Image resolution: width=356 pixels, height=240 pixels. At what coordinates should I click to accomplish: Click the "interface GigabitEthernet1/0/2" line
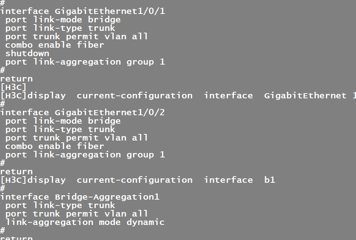point(82,113)
